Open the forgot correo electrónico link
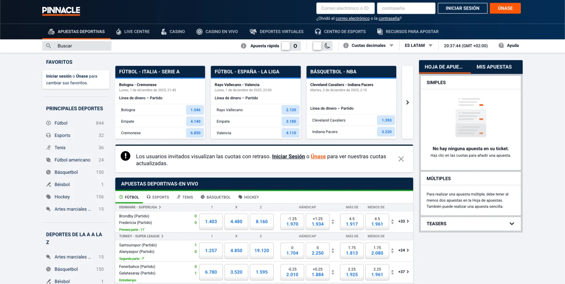565x284 pixels. coord(352,18)
